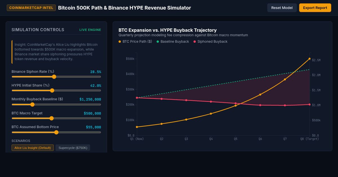Click the chart subtitle about quarterly projection
This screenshot has height=177, width=338.
click(183, 35)
